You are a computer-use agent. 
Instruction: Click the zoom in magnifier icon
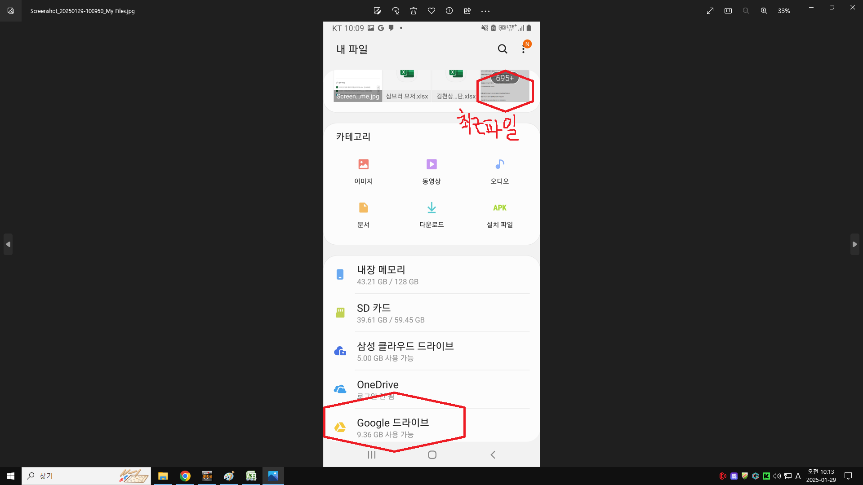(764, 11)
